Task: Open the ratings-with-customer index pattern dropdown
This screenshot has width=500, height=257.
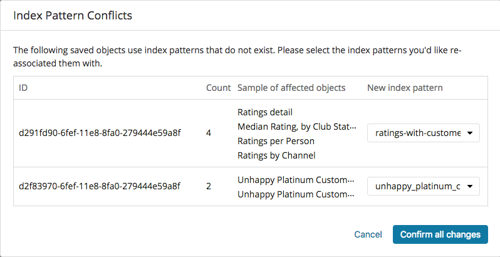Action: tap(424, 133)
